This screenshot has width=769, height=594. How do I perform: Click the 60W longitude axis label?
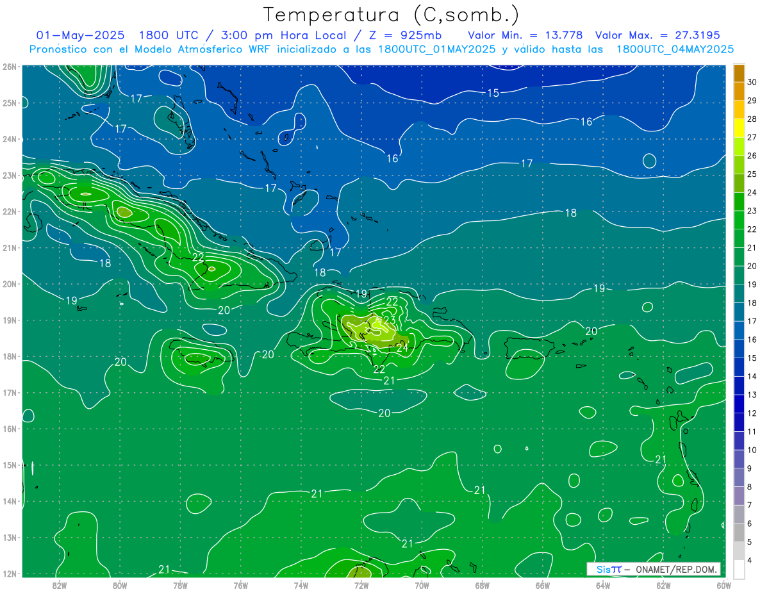723,585
